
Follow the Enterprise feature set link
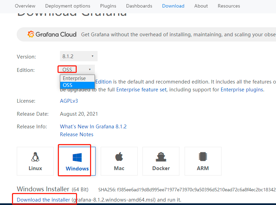click(141, 90)
